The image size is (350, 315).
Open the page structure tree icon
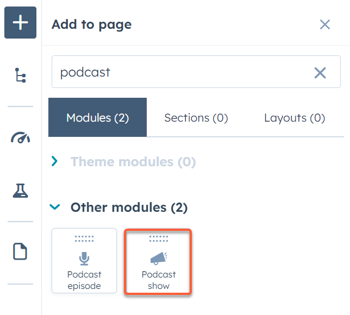click(20, 75)
